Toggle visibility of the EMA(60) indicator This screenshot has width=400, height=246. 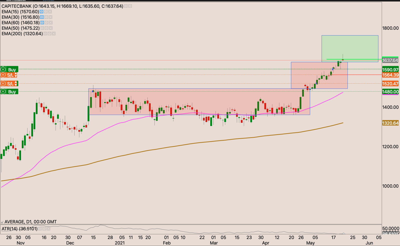tap(42, 23)
